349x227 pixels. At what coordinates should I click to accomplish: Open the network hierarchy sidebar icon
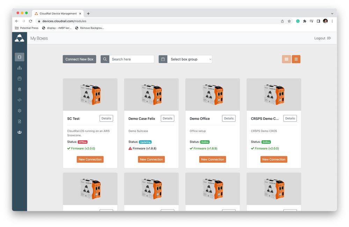20,68
